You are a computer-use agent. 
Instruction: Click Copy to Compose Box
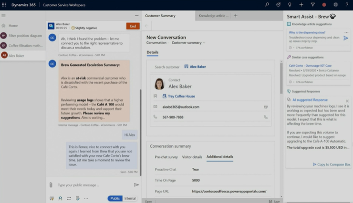point(332,164)
